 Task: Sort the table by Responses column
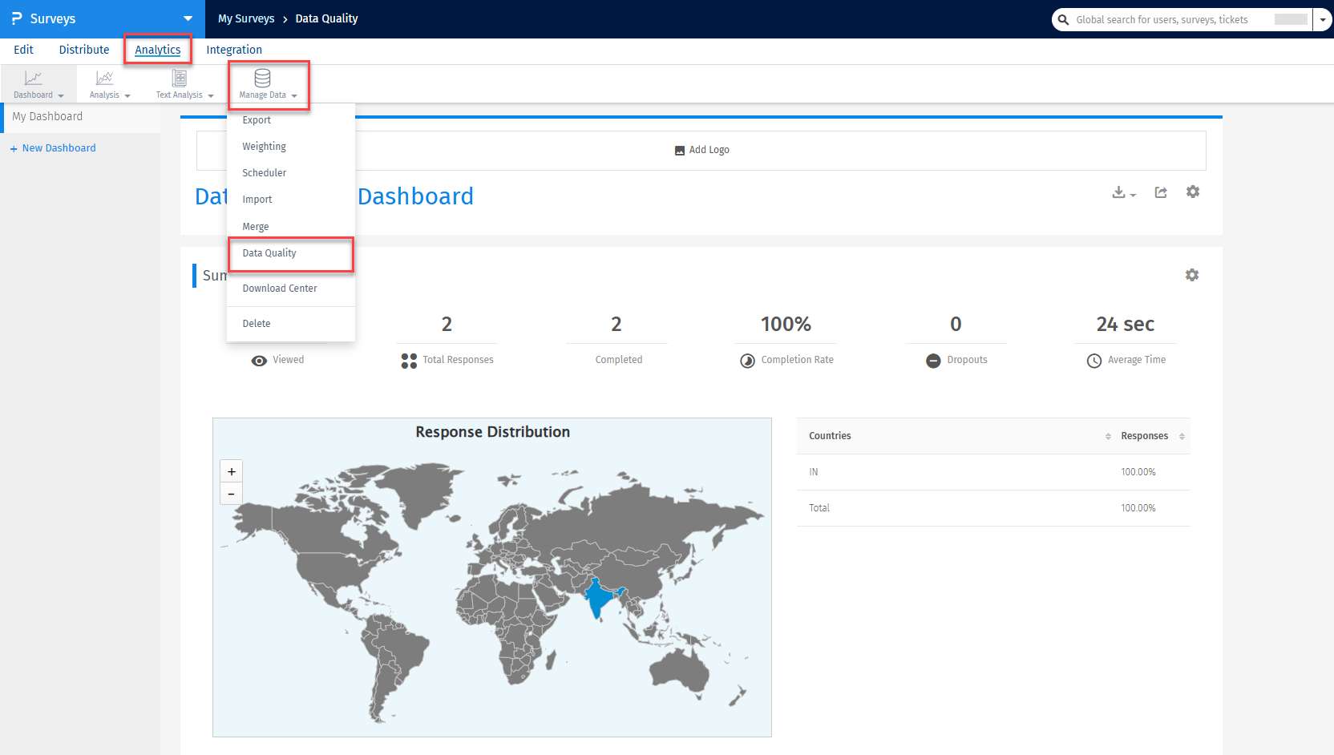[1182, 436]
